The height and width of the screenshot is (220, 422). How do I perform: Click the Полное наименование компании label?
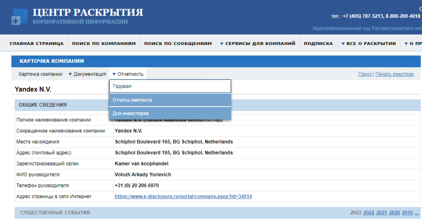click(x=54, y=120)
